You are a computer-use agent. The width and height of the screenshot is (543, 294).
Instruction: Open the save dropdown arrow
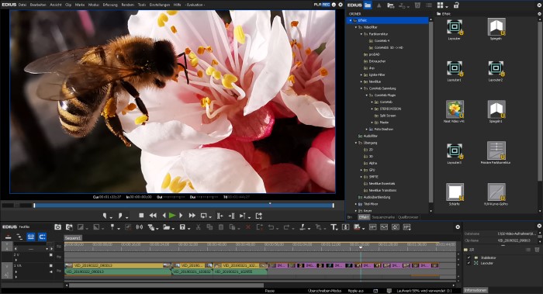click(188, 228)
